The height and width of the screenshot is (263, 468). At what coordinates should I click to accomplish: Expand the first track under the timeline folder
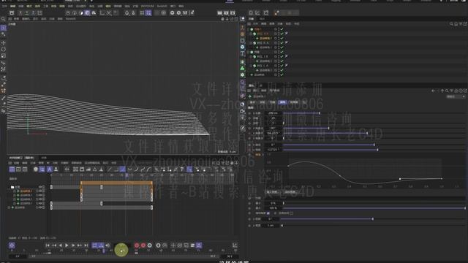pos(15,191)
